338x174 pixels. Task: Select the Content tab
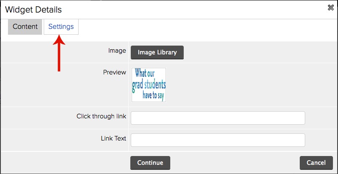[x=25, y=27]
